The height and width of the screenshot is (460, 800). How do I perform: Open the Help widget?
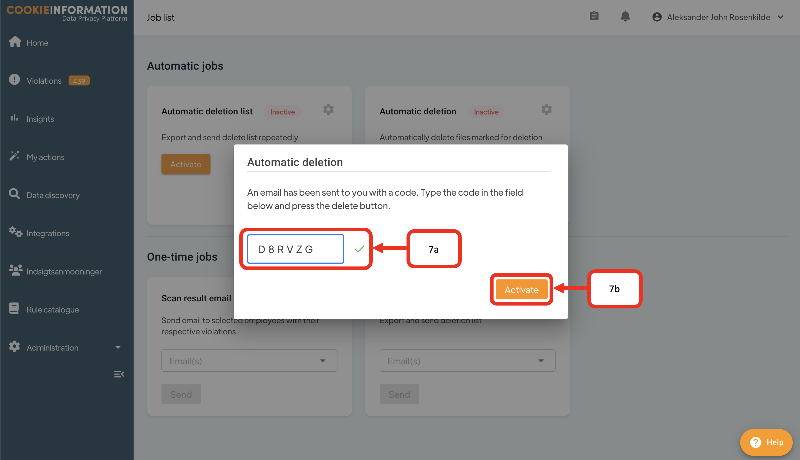766,442
